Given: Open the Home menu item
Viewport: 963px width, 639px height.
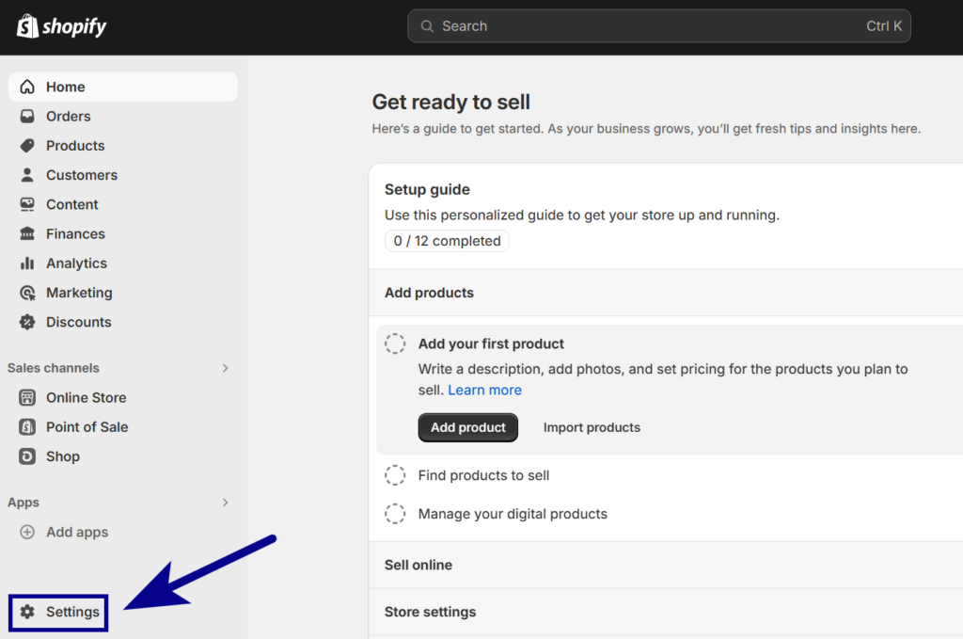Looking at the screenshot, I should click(x=123, y=87).
